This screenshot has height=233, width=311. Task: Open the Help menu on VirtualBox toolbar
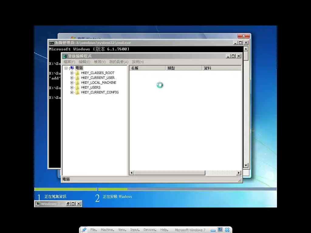coord(164,230)
